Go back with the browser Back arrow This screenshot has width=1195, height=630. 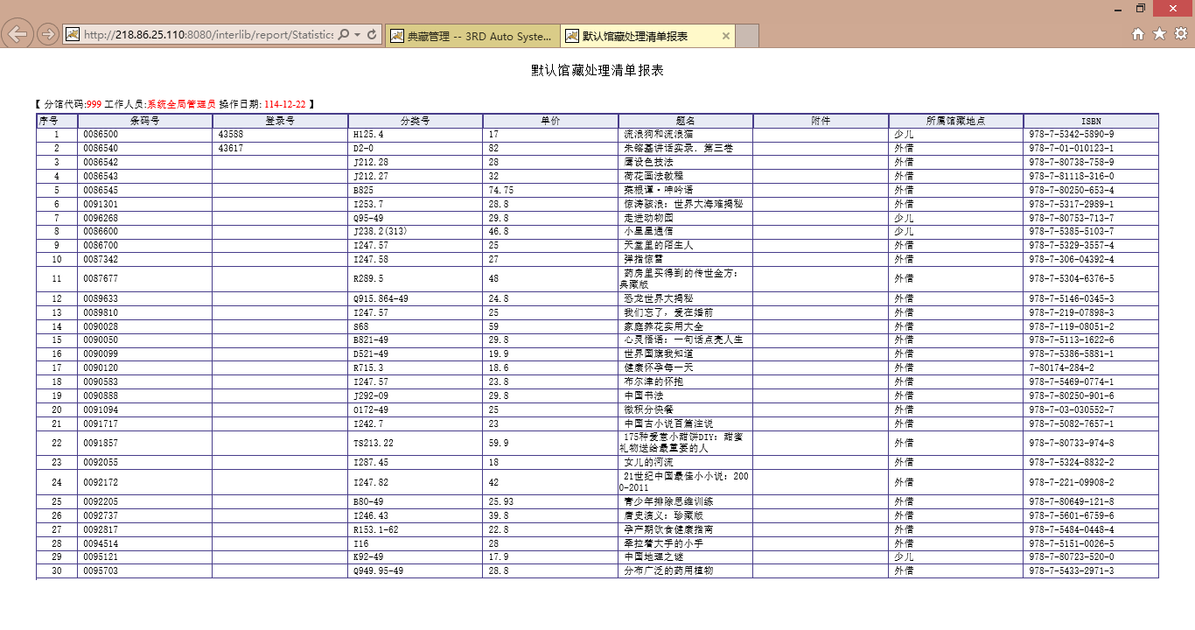17,34
